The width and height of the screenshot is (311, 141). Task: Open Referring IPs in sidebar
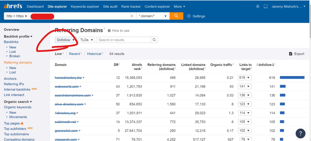(x=14, y=84)
